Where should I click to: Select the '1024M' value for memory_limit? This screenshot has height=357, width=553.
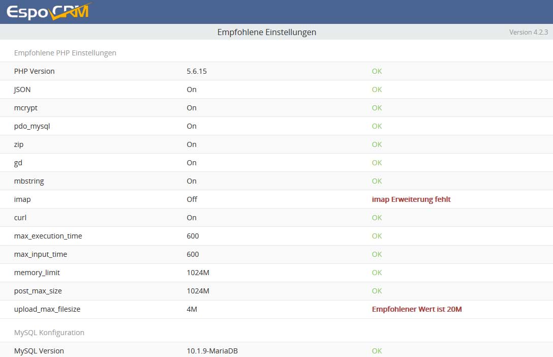tap(198, 273)
